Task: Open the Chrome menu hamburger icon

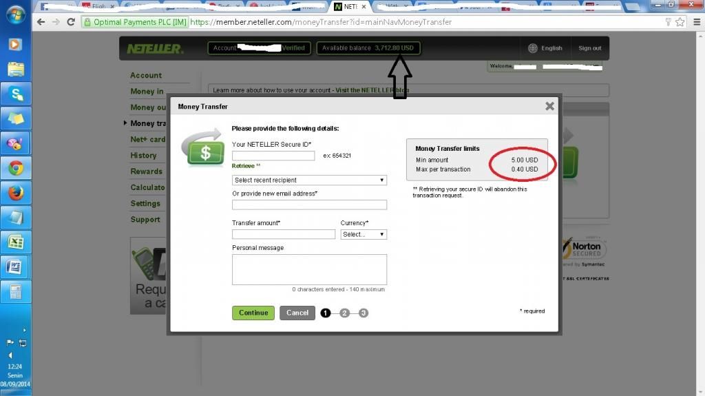Action: tap(697, 22)
